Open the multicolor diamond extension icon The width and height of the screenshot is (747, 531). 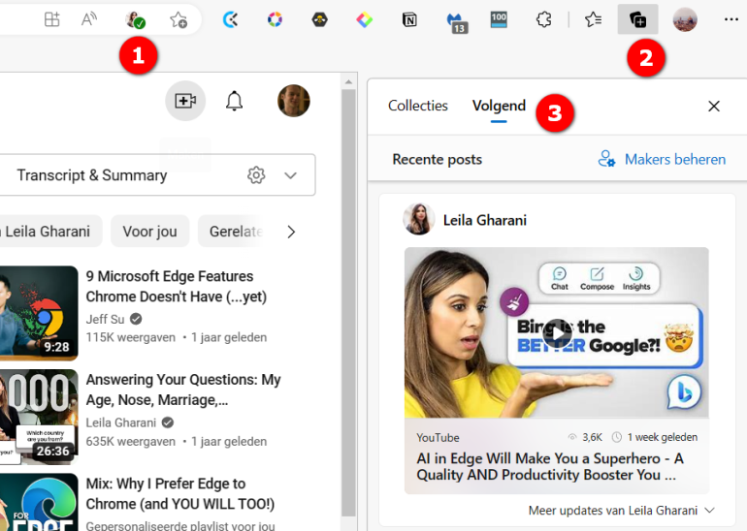(x=365, y=20)
